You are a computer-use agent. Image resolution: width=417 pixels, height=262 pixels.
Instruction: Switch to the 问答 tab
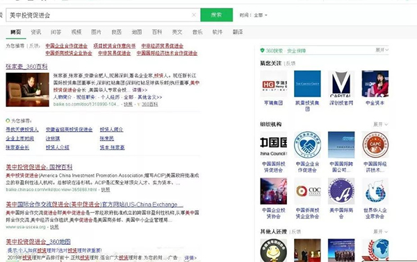point(56,32)
